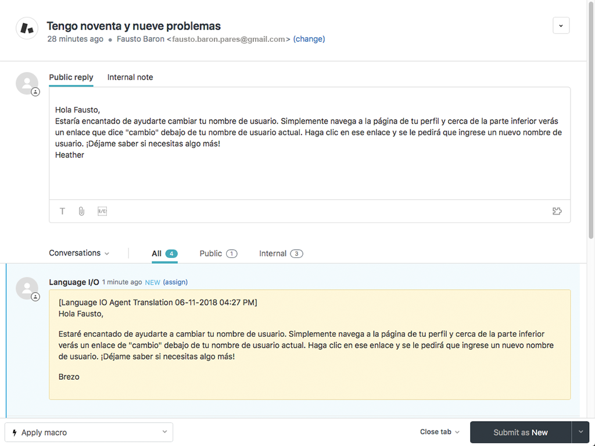Screen dimensions: 595x446
Task: Open the apps puzzle piece icon
Action: click(x=557, y=211)
